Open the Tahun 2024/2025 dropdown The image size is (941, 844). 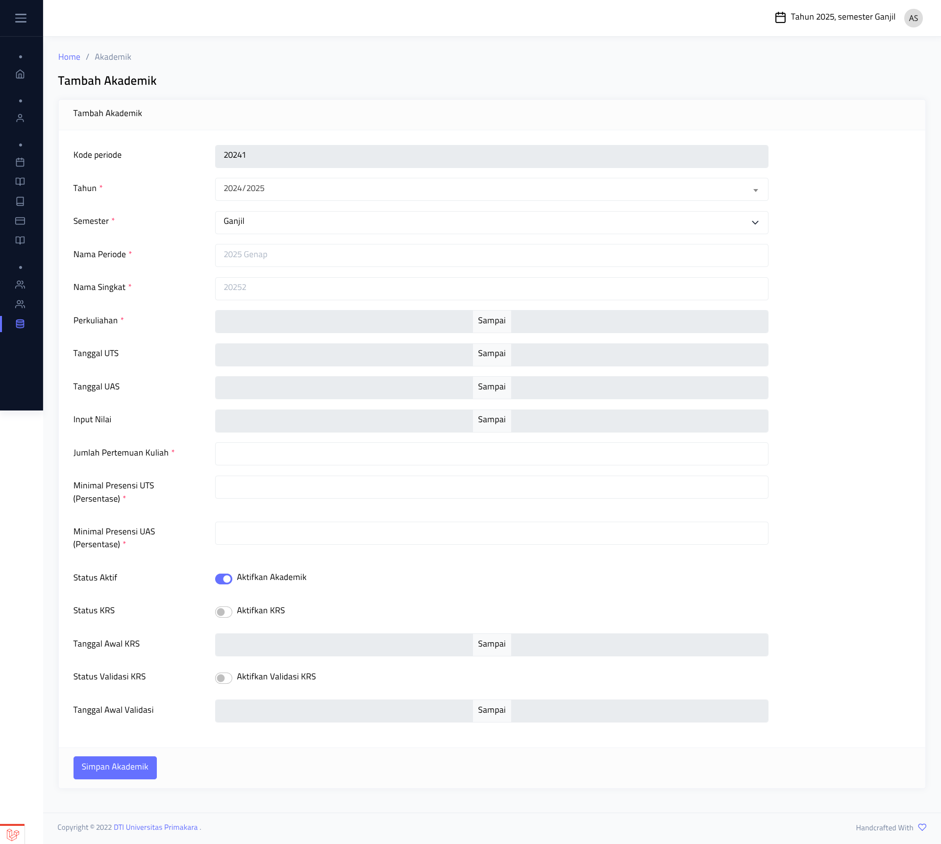(x=491, y=189)
